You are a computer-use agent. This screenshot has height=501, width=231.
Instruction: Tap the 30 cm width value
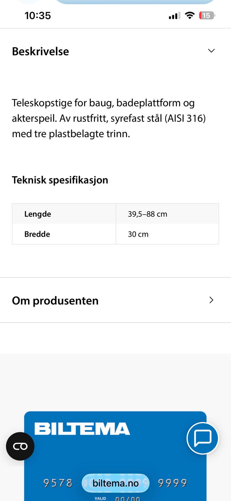(138, 234)
